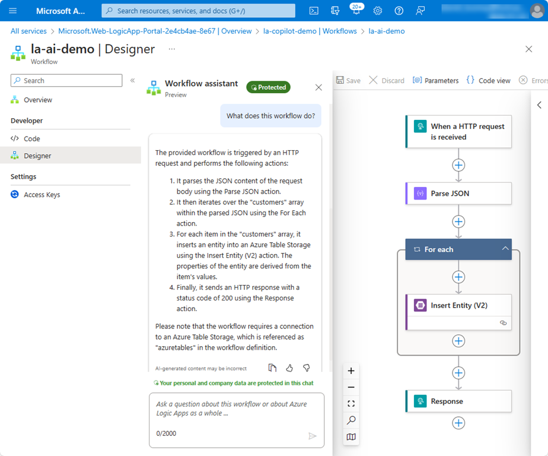Viewport: 548px width, 456px height.
Task: Open the notifications bell
Action: [356, 11]
